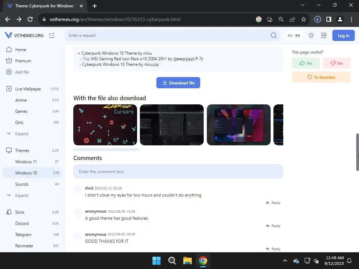Screen dimensions: 359x269
Task: Close the Theme Cyberpunk tab
Action: tap(81, 6)
